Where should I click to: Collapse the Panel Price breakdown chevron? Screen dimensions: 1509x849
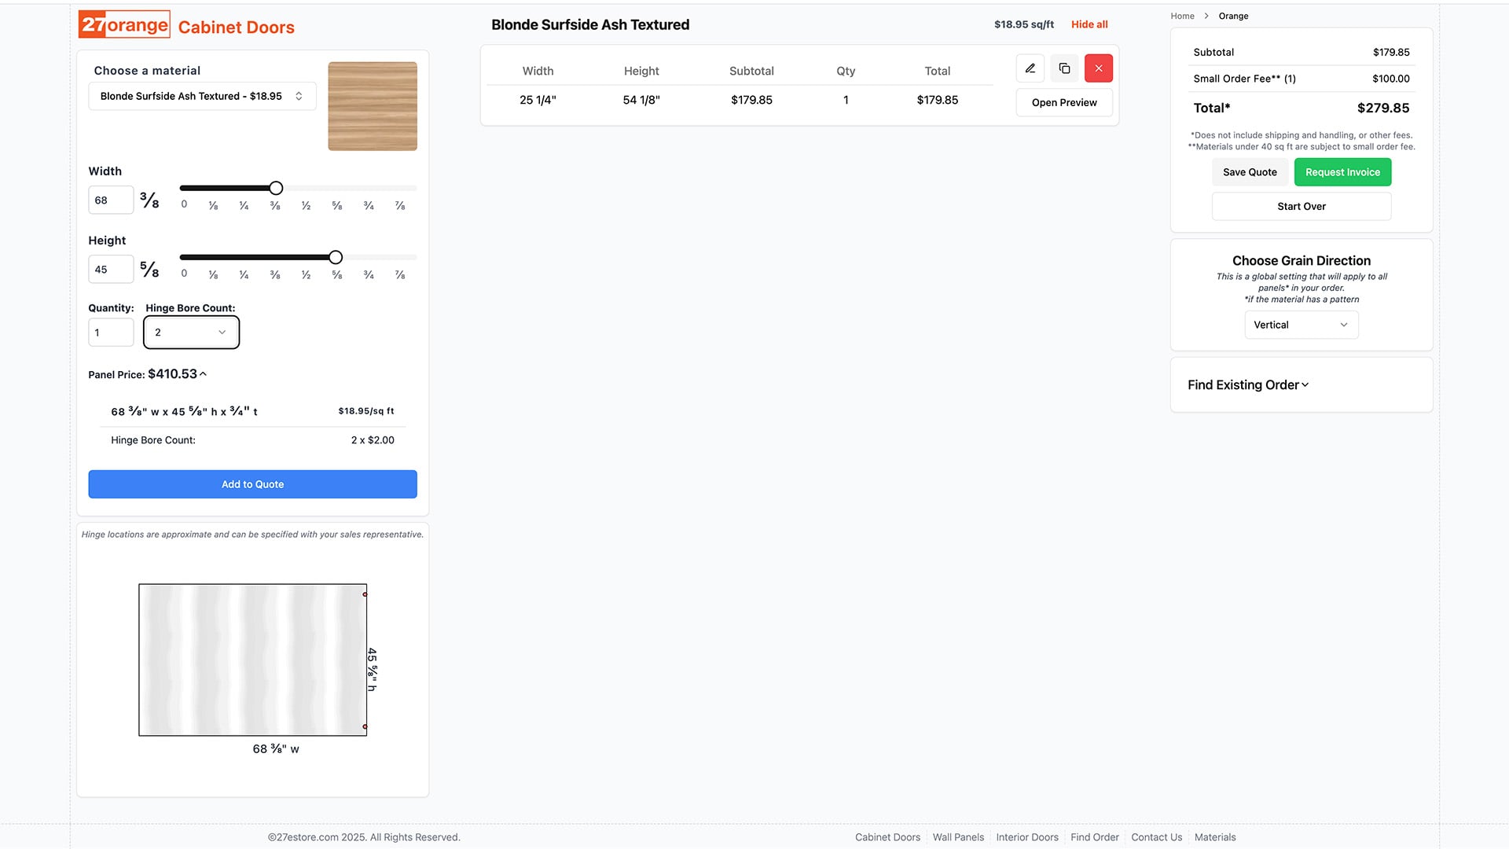[204, 374]
